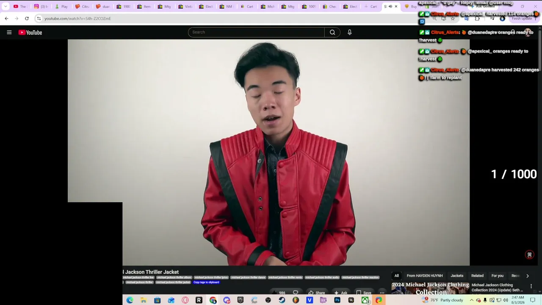Open Microsoft Store from the taskbar
Screen dimensions: 542x305
(157, 300)
